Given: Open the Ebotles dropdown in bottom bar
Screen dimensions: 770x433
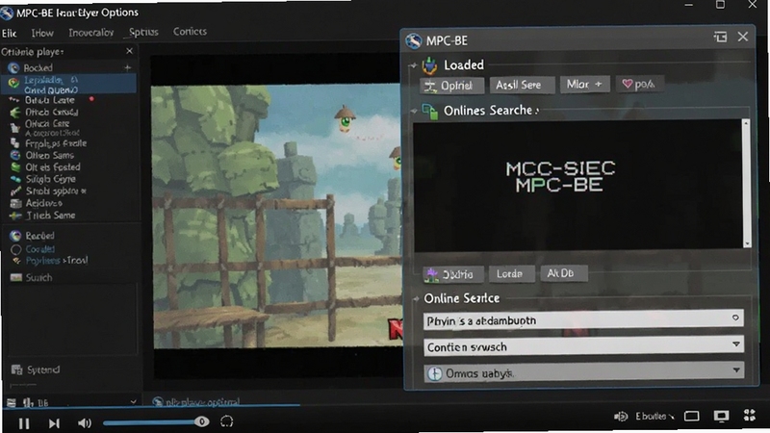Looking at the screenshot, I should pyautogui.click(x=654, y=417).
